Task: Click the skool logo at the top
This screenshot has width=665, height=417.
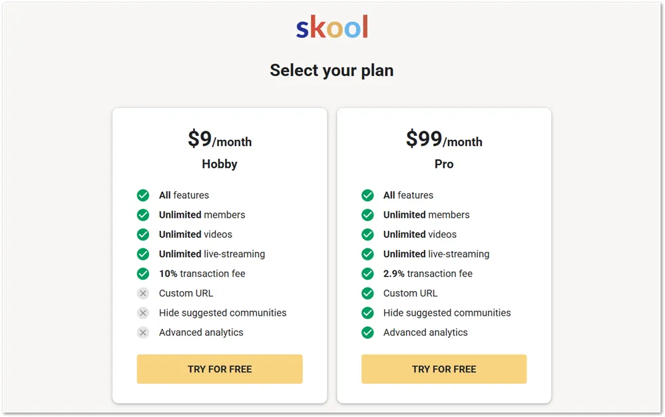Action: coord(332,27)
